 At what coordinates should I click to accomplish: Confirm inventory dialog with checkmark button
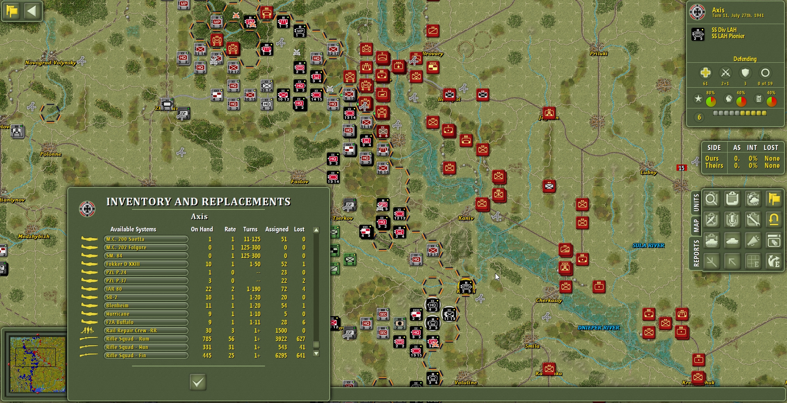198,382
